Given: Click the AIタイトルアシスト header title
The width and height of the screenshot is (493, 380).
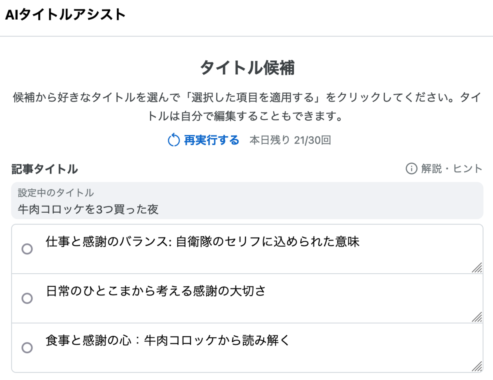Looking at the screenshot, I should click(65, 15).
